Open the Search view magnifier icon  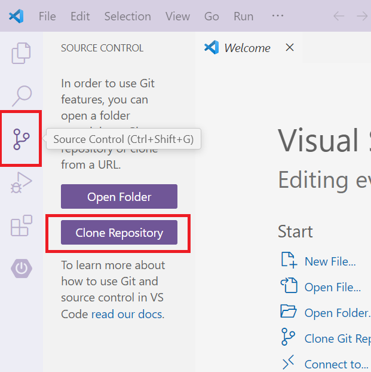click(x=22, y=96)
